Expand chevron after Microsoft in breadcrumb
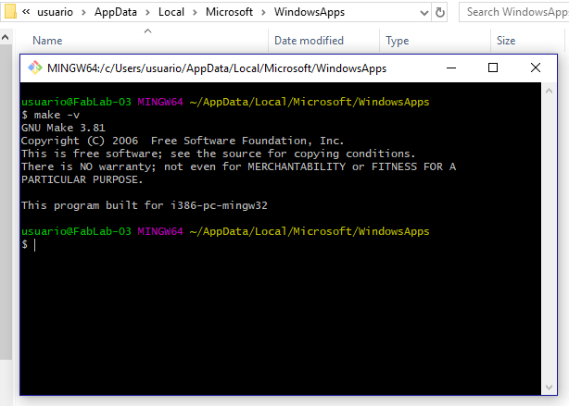 coord(263,12)
